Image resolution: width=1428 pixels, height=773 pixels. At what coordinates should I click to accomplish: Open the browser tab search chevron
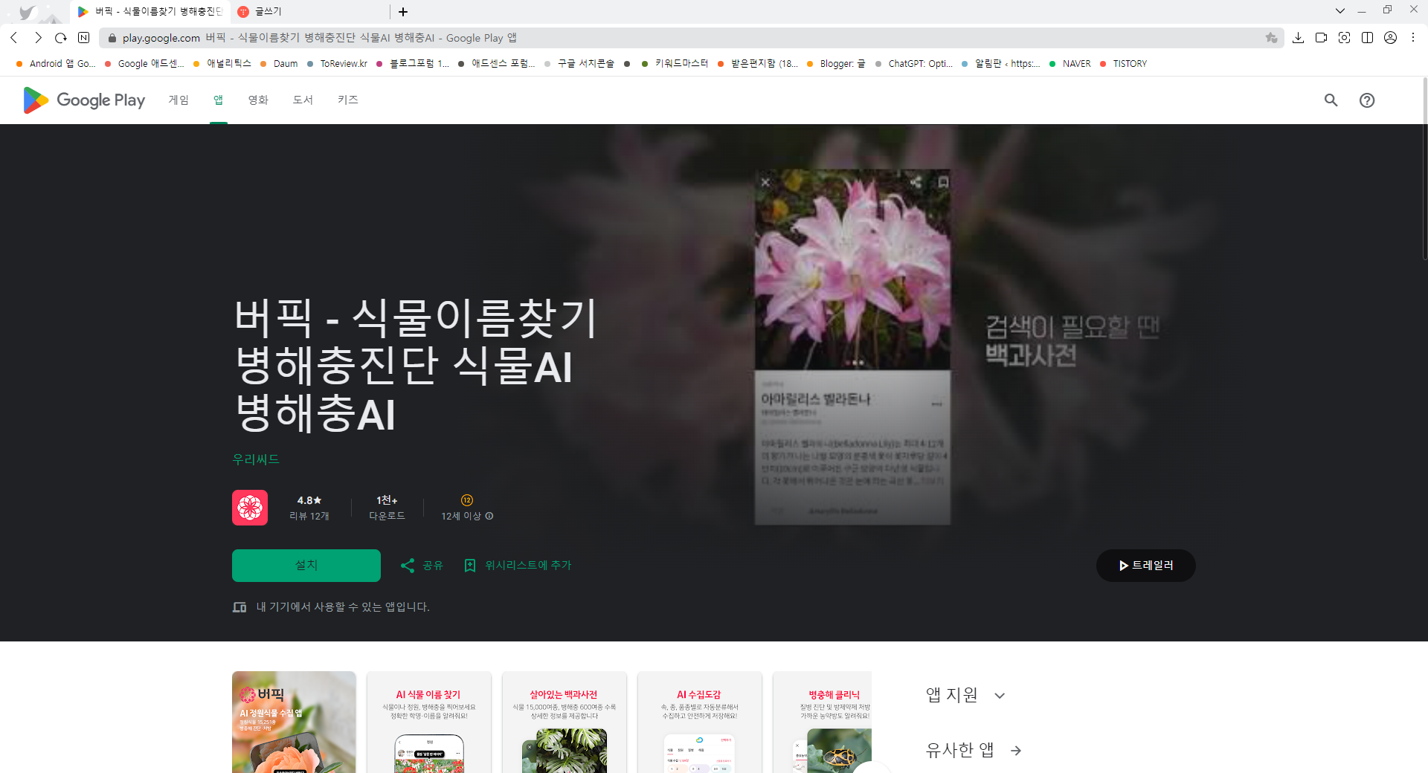tap(1340, 10)
